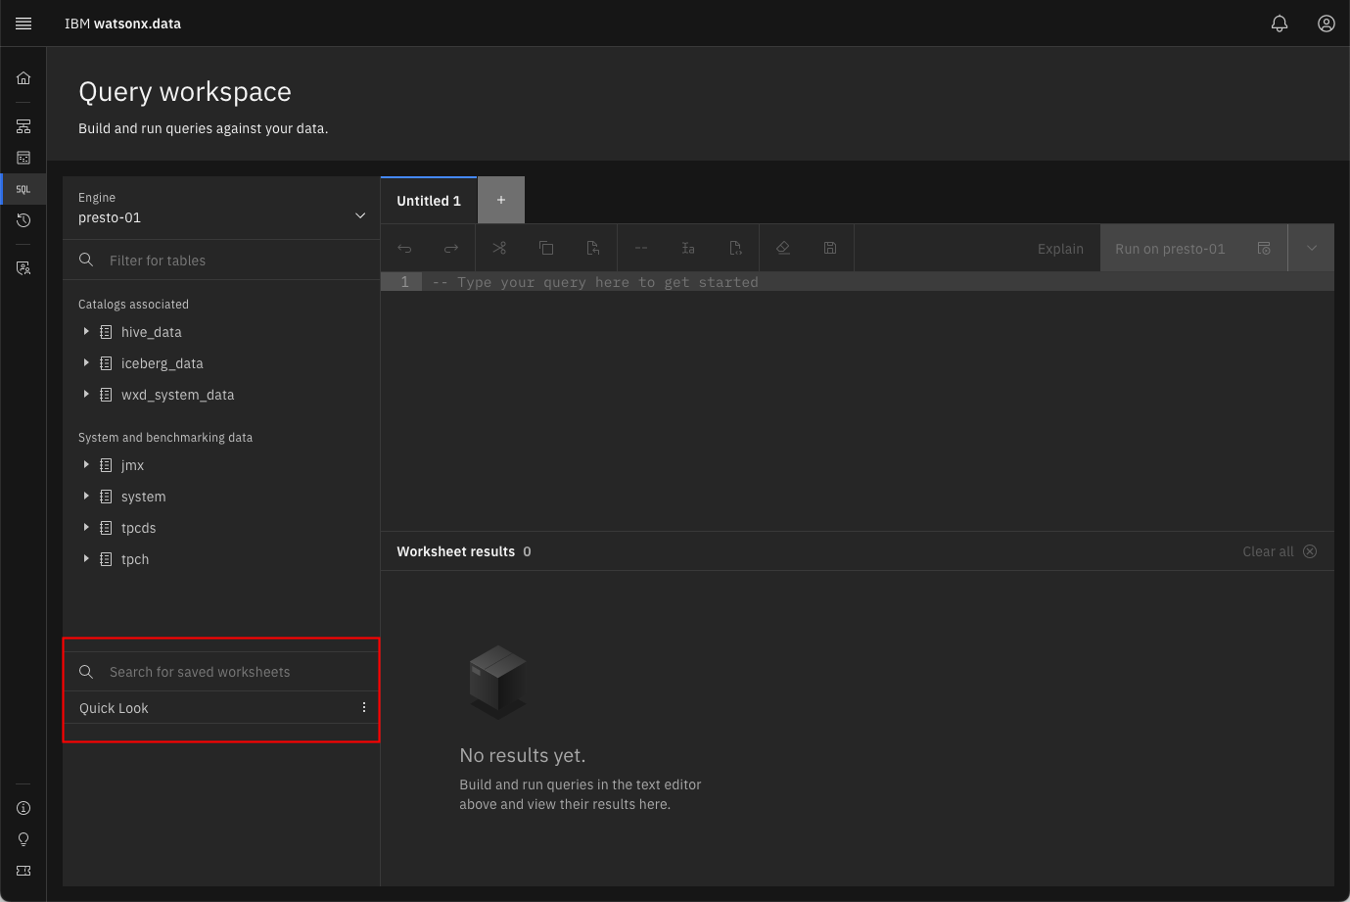The image size is (1350, 902).
Task: Click the magnifier in Filter for tables
Action: (x=86, y=260)
